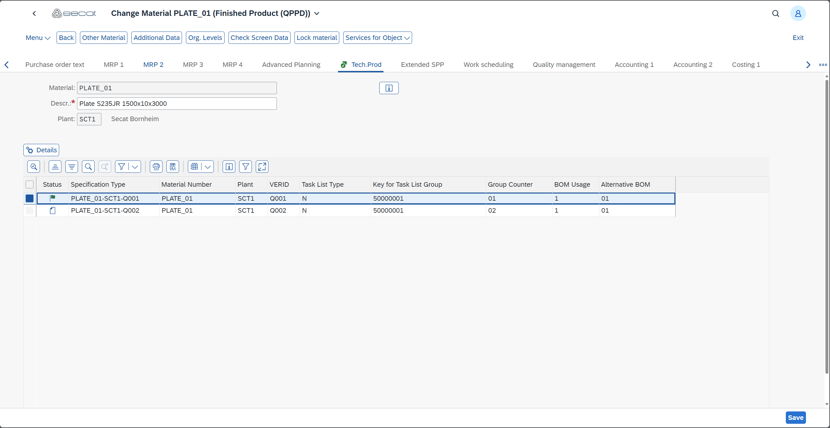This screenshot has width=830, height=428.
Task: Expand the Menu dropdown
Action: (38, 38)
